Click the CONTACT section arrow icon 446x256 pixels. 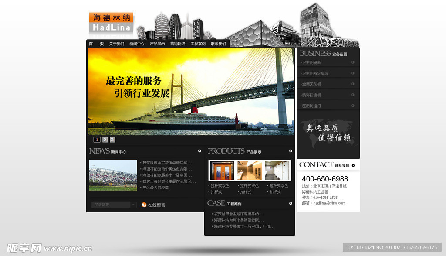coord(353,165)
